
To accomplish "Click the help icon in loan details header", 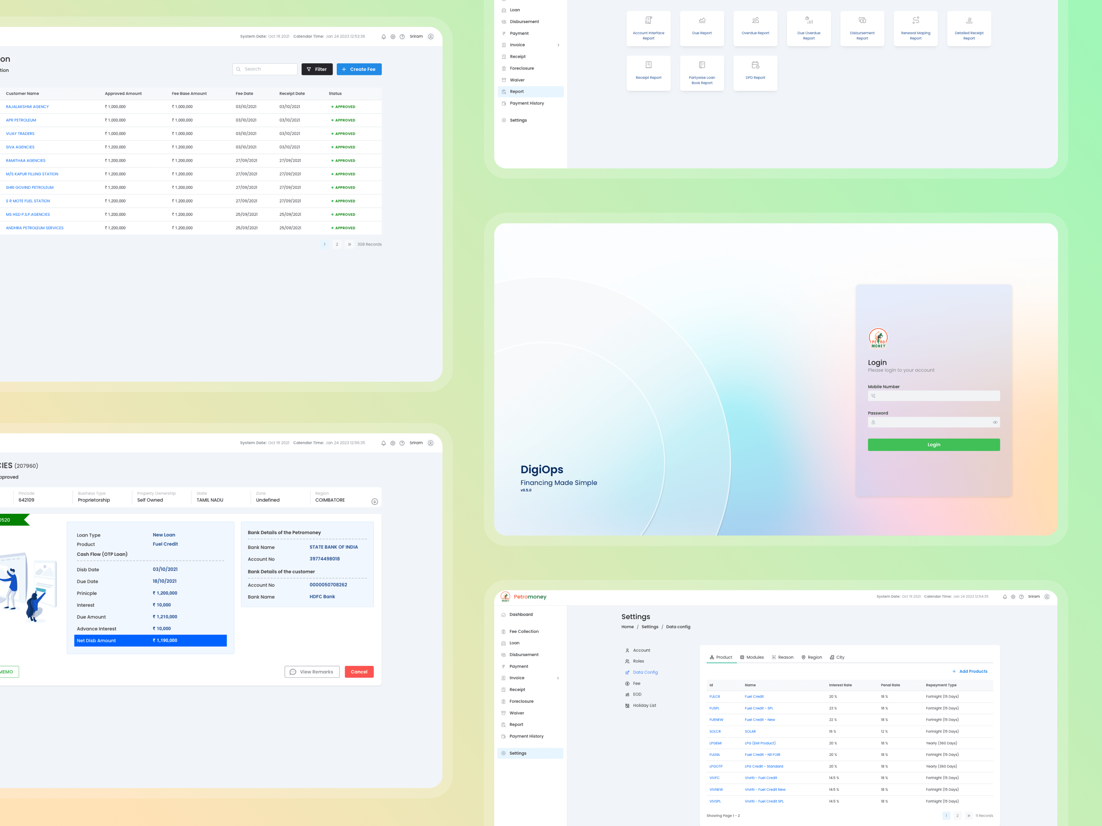I will [x=402, y=443].
